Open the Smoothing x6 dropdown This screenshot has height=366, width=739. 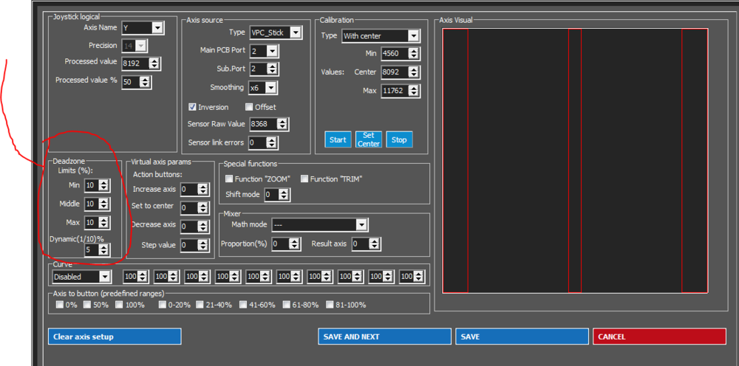[263, 88]
